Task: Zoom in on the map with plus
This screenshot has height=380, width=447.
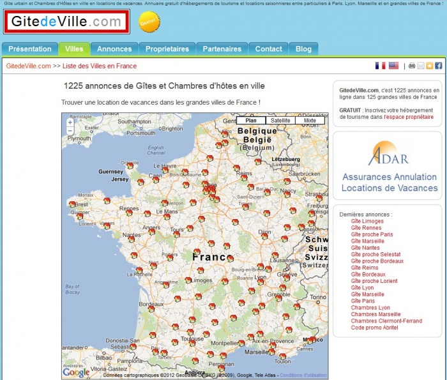Action: point(70,122)
